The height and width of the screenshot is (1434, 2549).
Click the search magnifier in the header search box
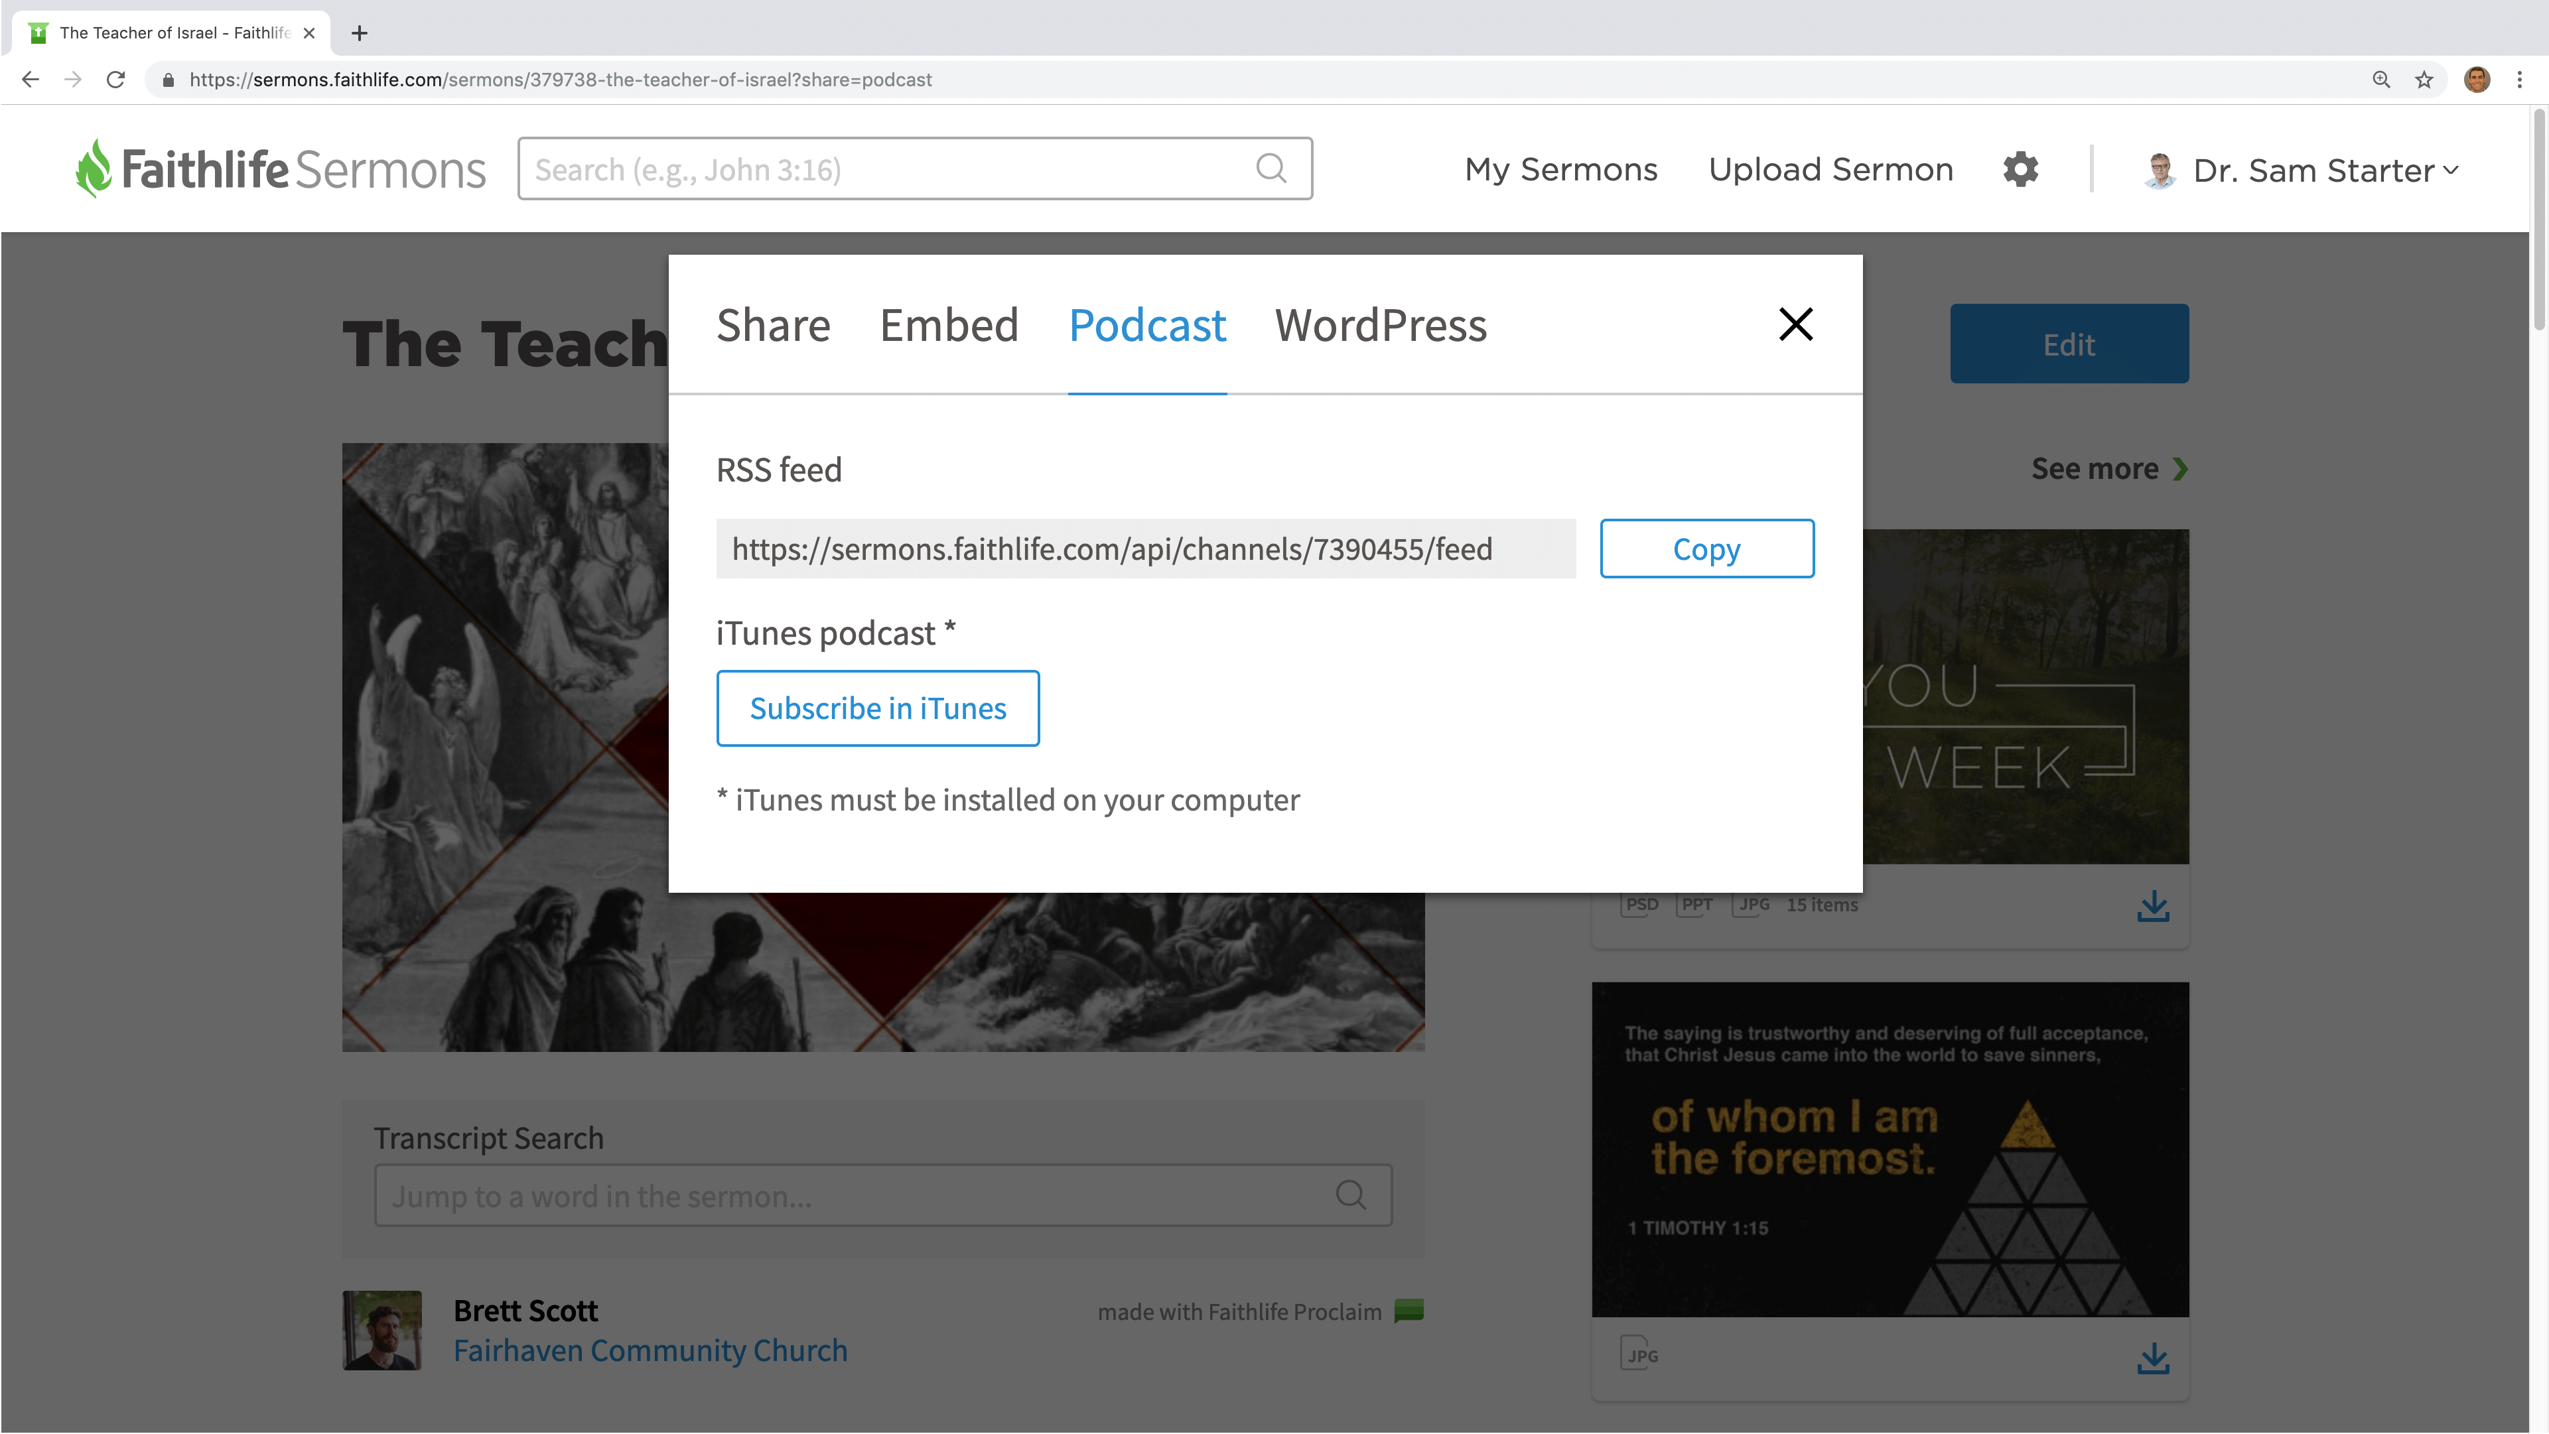[x=1272, y=169]
